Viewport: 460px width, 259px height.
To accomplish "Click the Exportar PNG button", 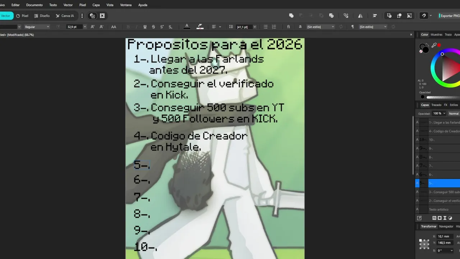I will [449, 16].
